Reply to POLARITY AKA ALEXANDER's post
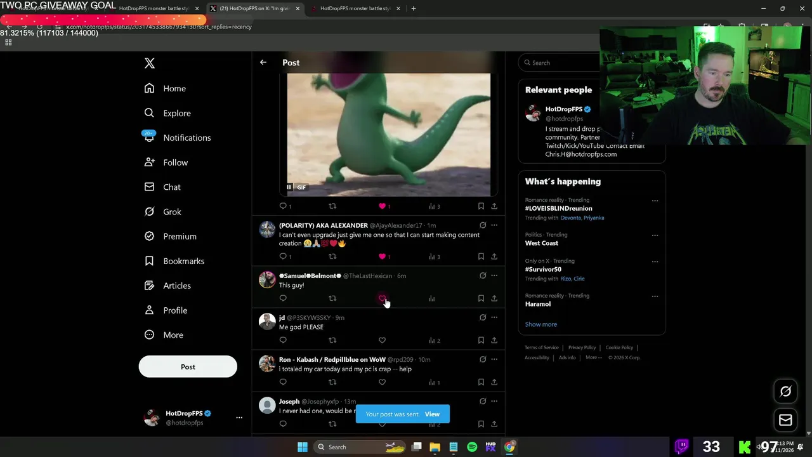Viewport: 812px width, 457px height. (x=283, y=256)
